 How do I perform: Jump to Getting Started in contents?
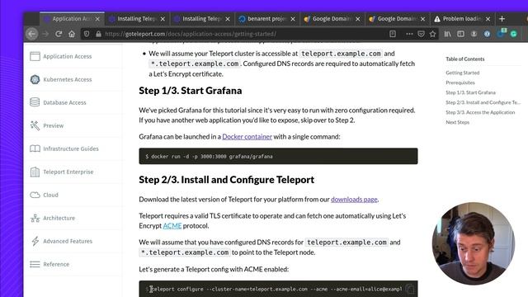[x=462, y=73]
